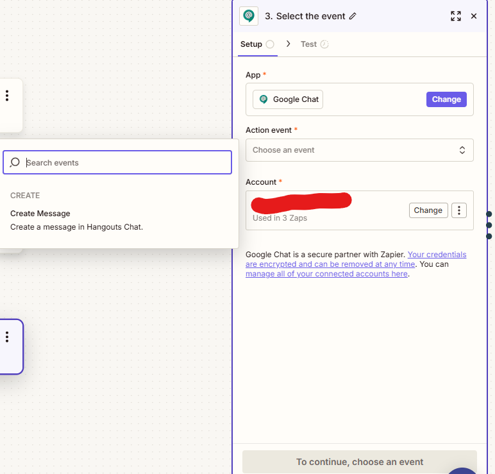Click the Setup status circle indicator
Screen dimensions: 495x474
[270, 44]
